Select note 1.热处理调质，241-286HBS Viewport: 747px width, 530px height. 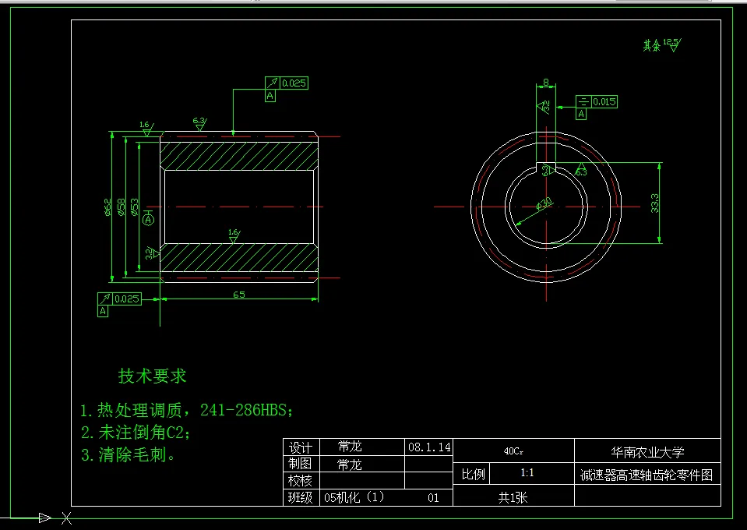coord(186,410)
